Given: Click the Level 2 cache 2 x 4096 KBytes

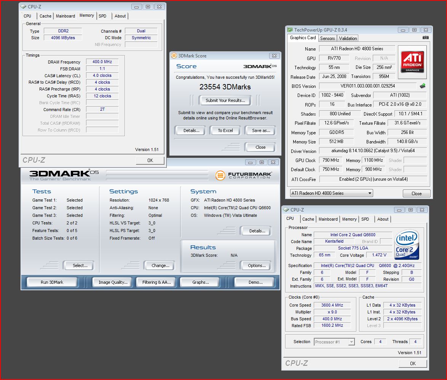Looking at the screenshot, I should 402,319.
